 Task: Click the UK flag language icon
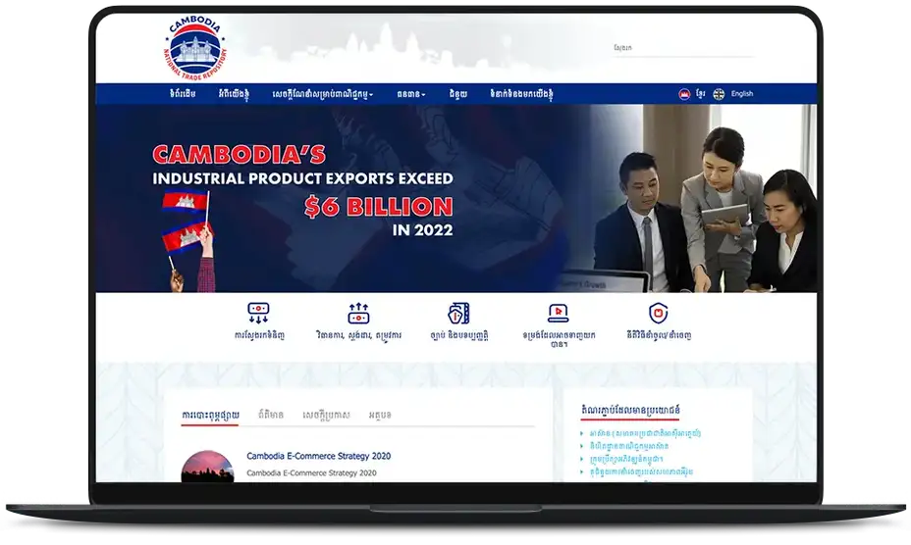(x=719, y=94)
